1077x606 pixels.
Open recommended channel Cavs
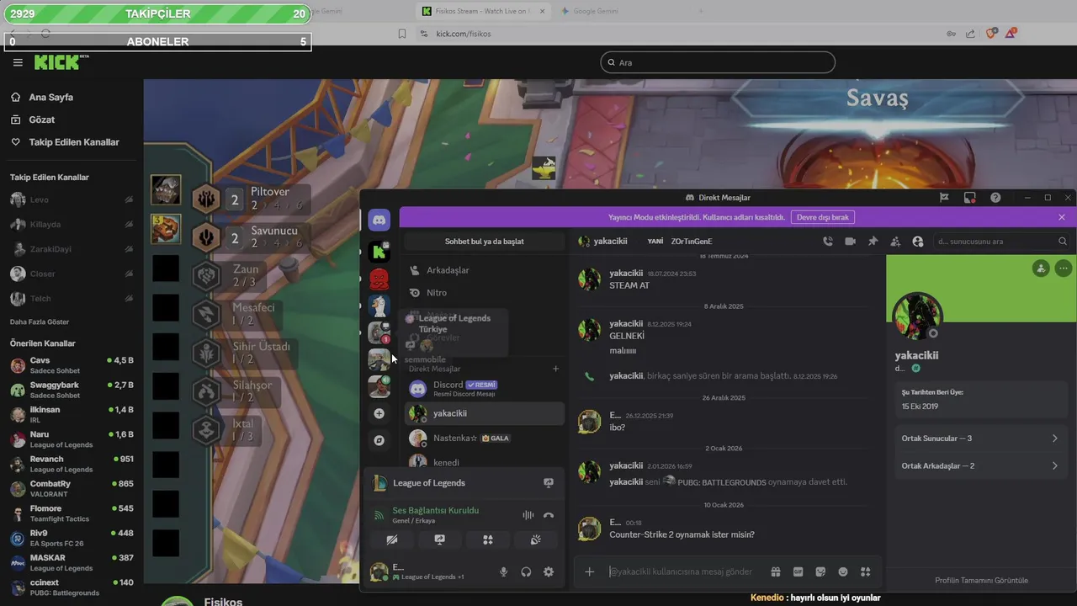(72, 364)
